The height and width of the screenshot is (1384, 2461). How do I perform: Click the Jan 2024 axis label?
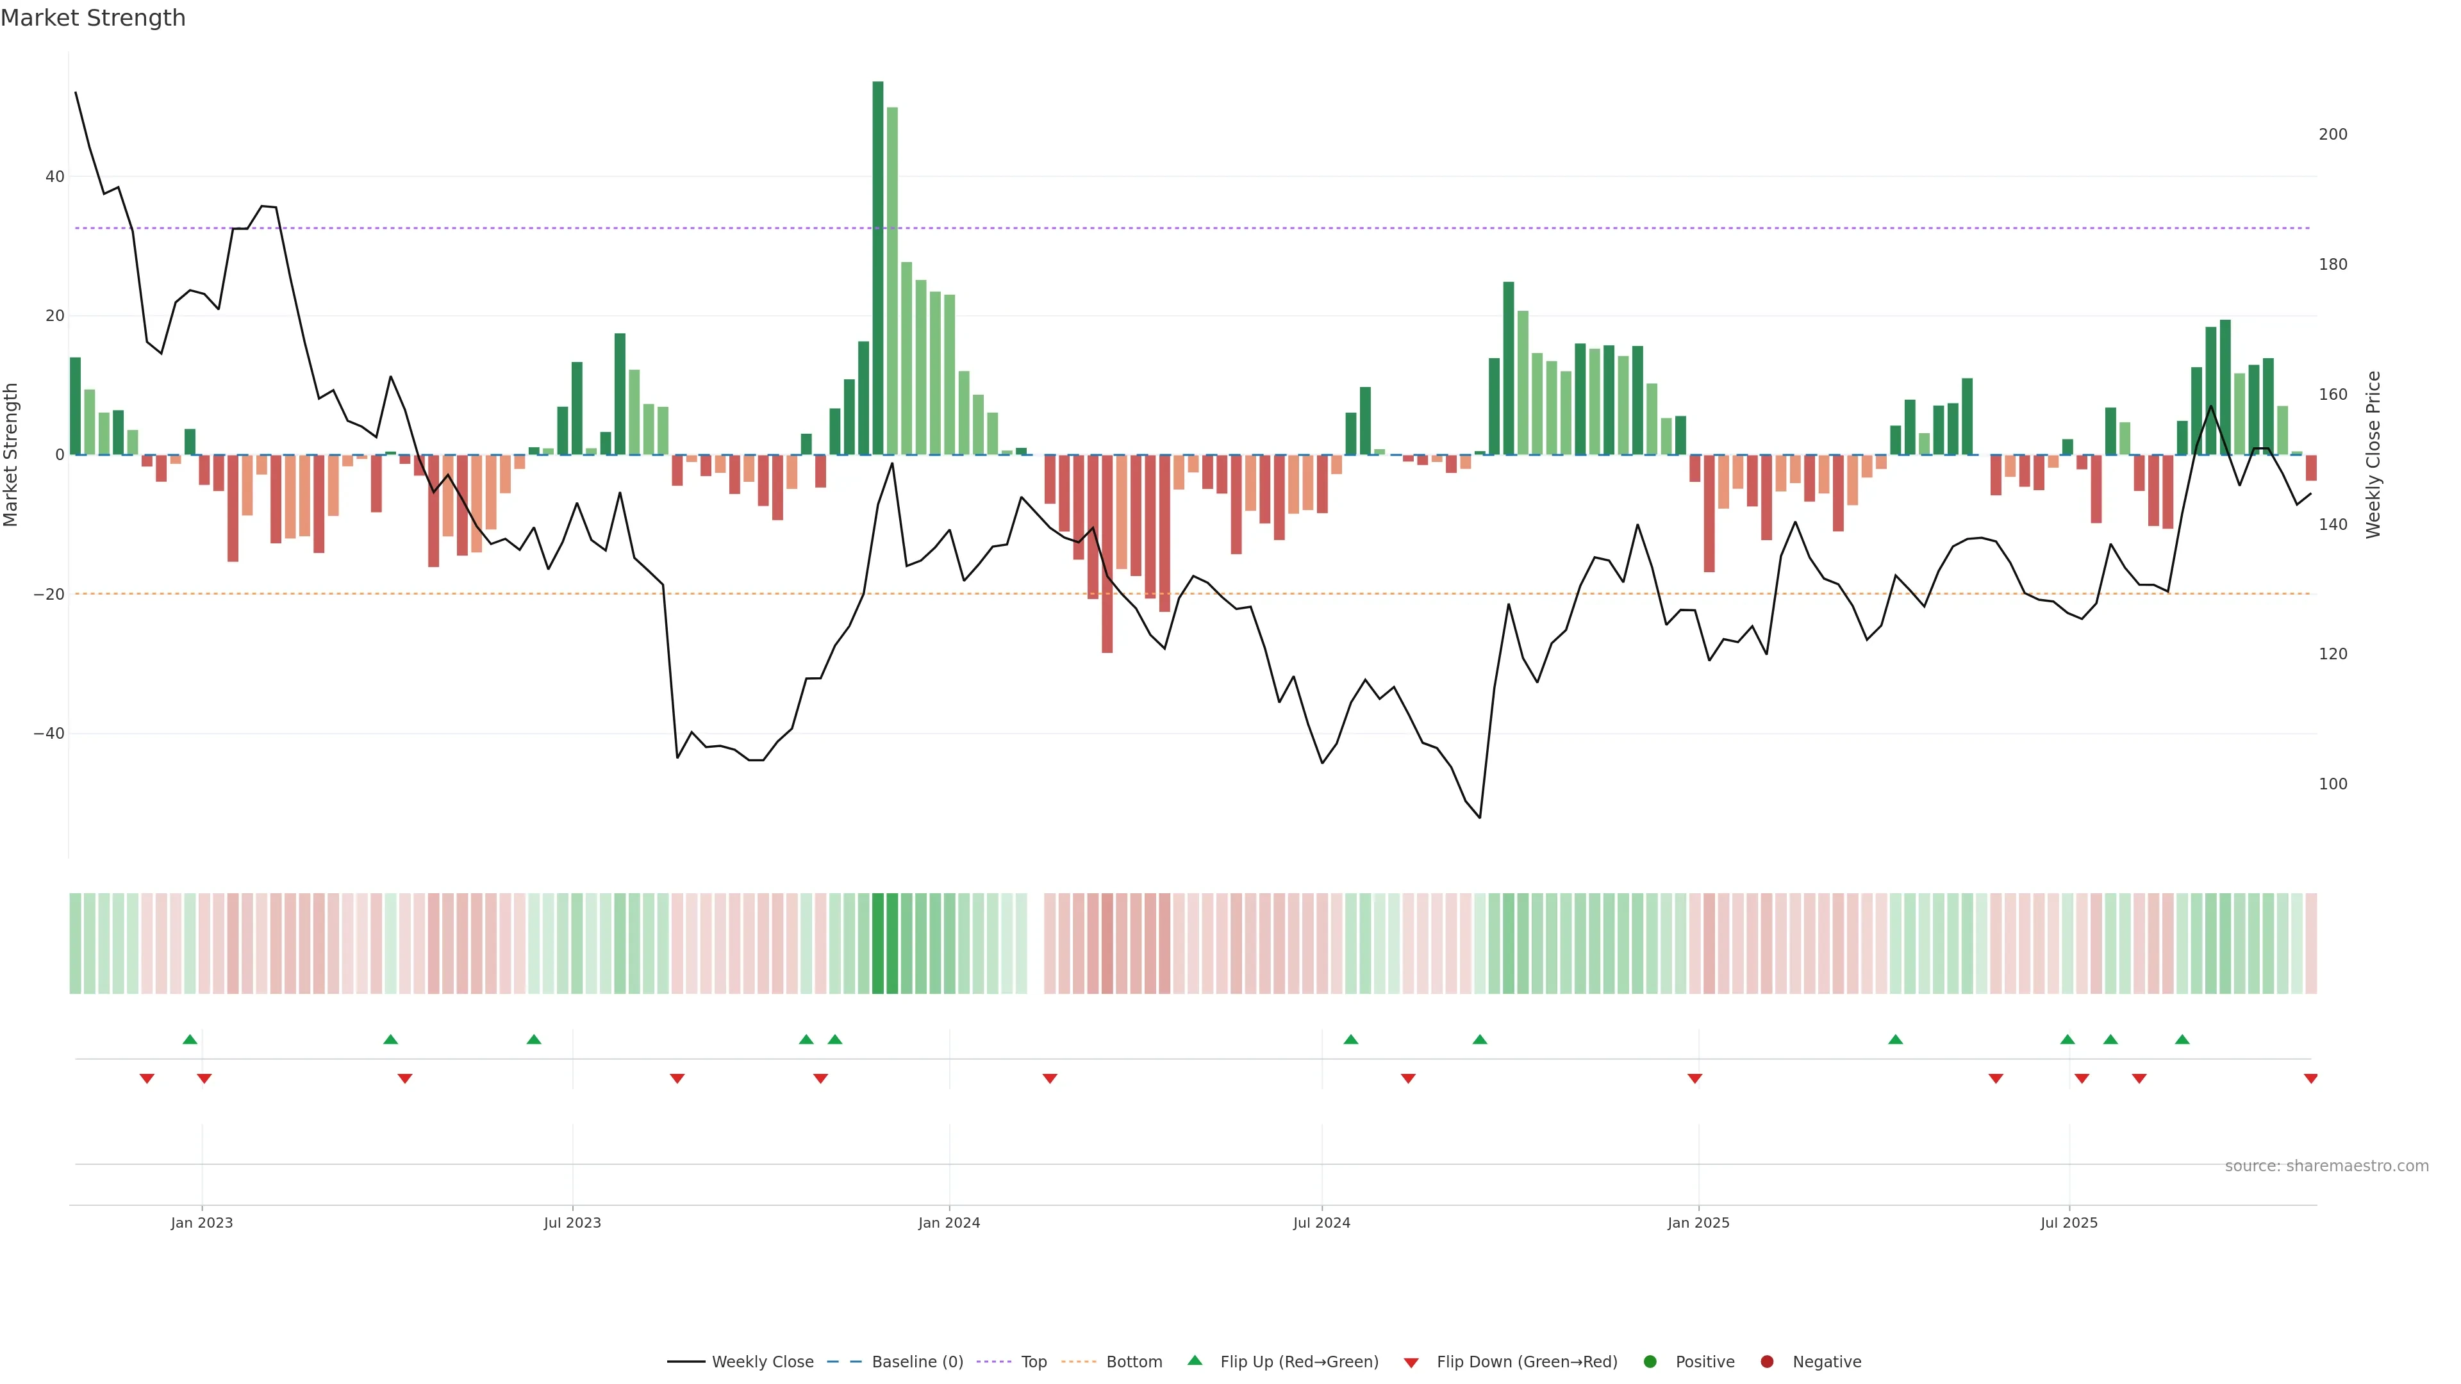949,1223
